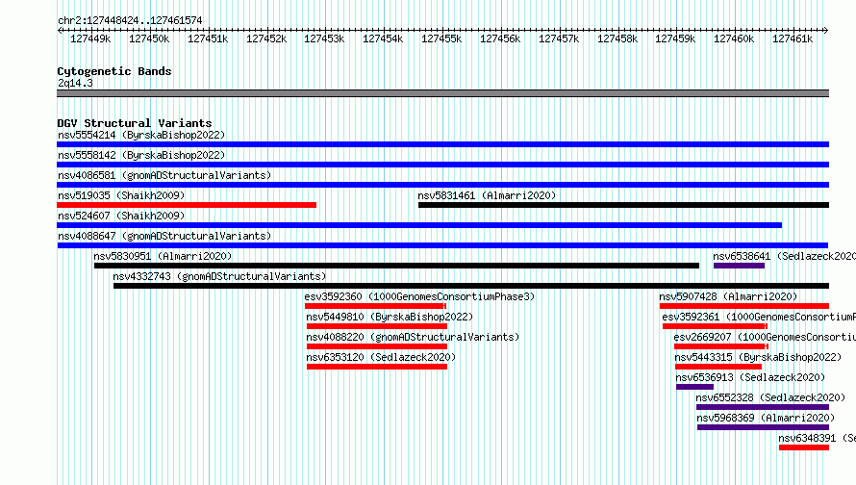Click the blue bar of nsv5558142
The image size is (856, 485).
442,165
